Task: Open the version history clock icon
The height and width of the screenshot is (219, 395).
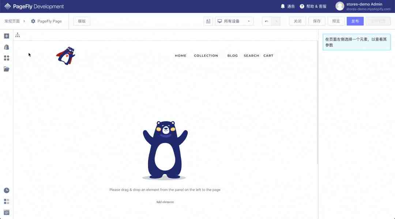Action: tap(7, 190)
